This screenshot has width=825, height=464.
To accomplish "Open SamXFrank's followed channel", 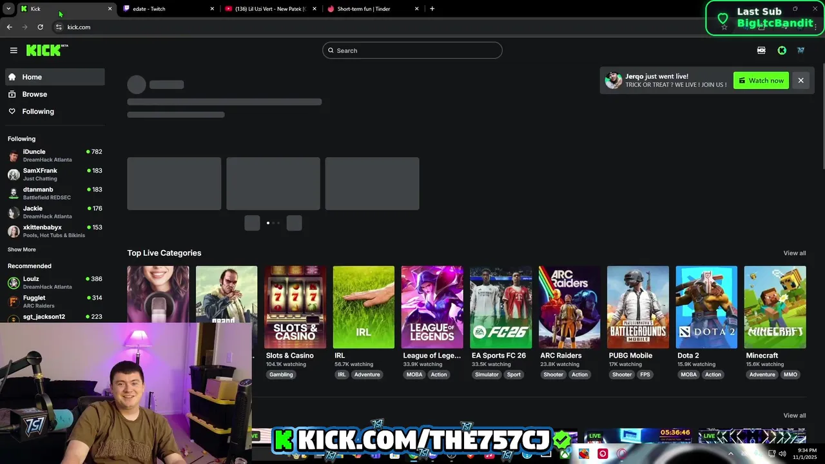I will [55, 174].
